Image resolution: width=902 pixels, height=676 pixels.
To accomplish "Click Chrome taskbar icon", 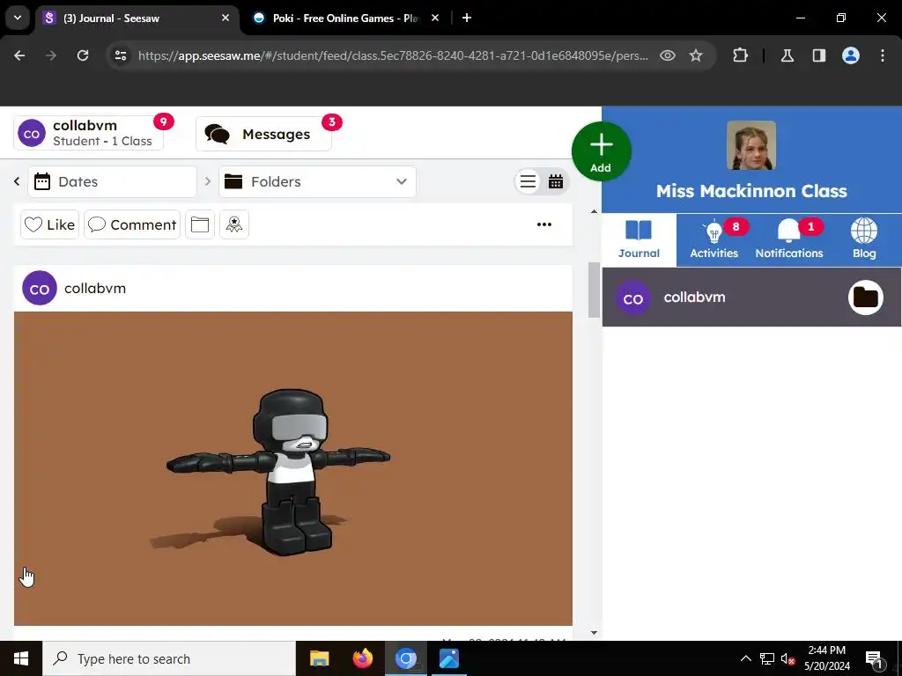I will click(405, 658).
